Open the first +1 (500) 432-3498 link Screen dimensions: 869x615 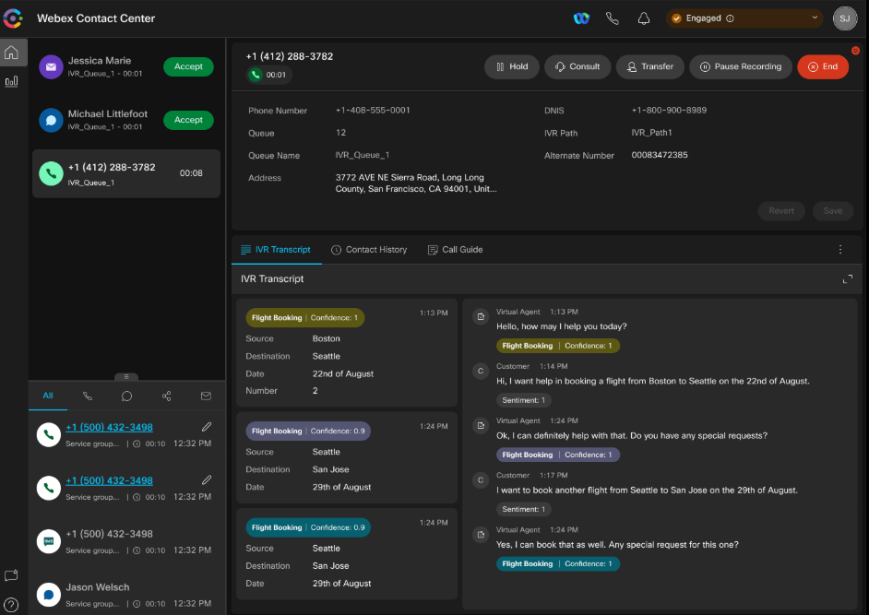point(109,427)
